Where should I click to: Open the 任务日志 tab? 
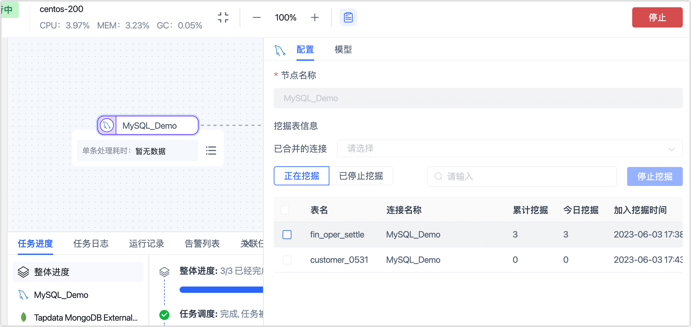click(91, 244)
